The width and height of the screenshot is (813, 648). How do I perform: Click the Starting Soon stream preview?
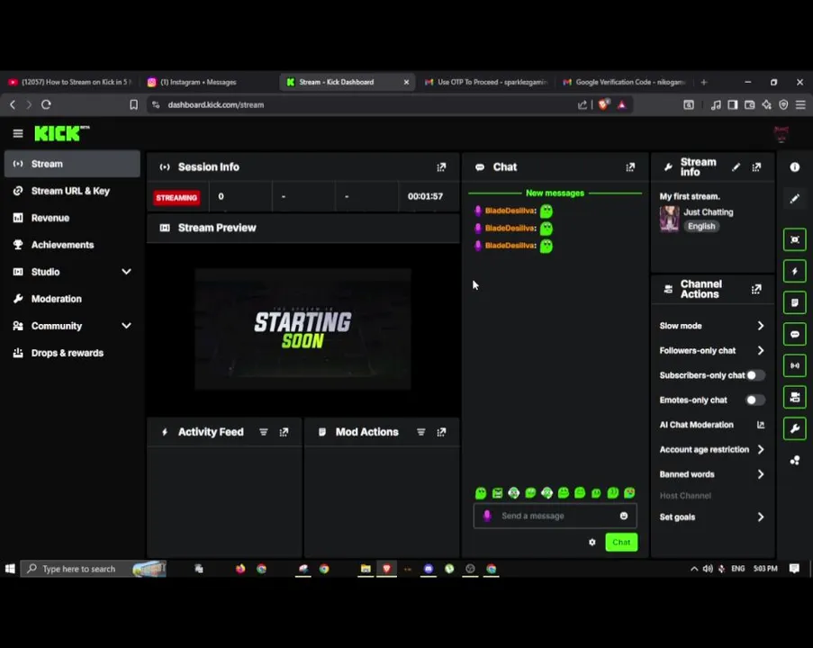pos(303,328)
